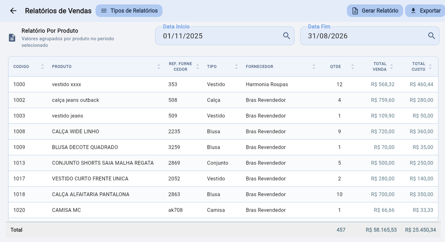
Task: Click total quantity 457
Action: tap(341, 230)
